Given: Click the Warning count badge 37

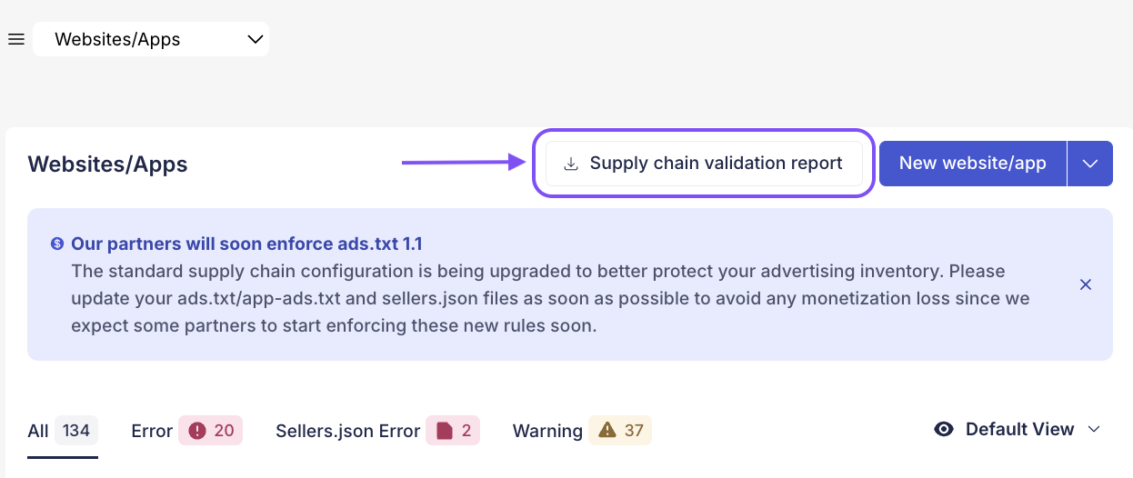Looking at the screenshot, I should (634, 431).
